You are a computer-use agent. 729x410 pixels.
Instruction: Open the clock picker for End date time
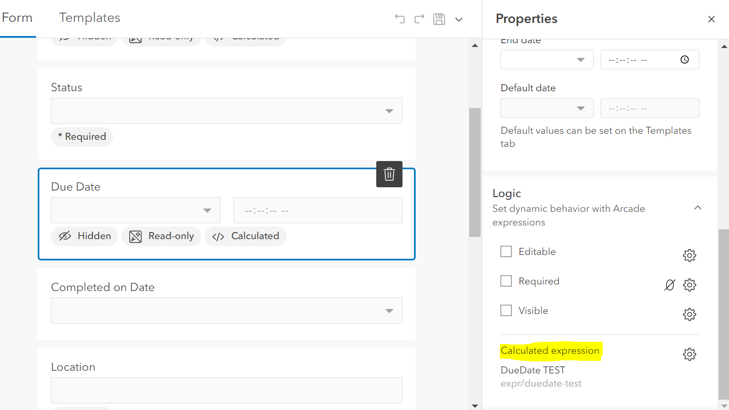684,59
